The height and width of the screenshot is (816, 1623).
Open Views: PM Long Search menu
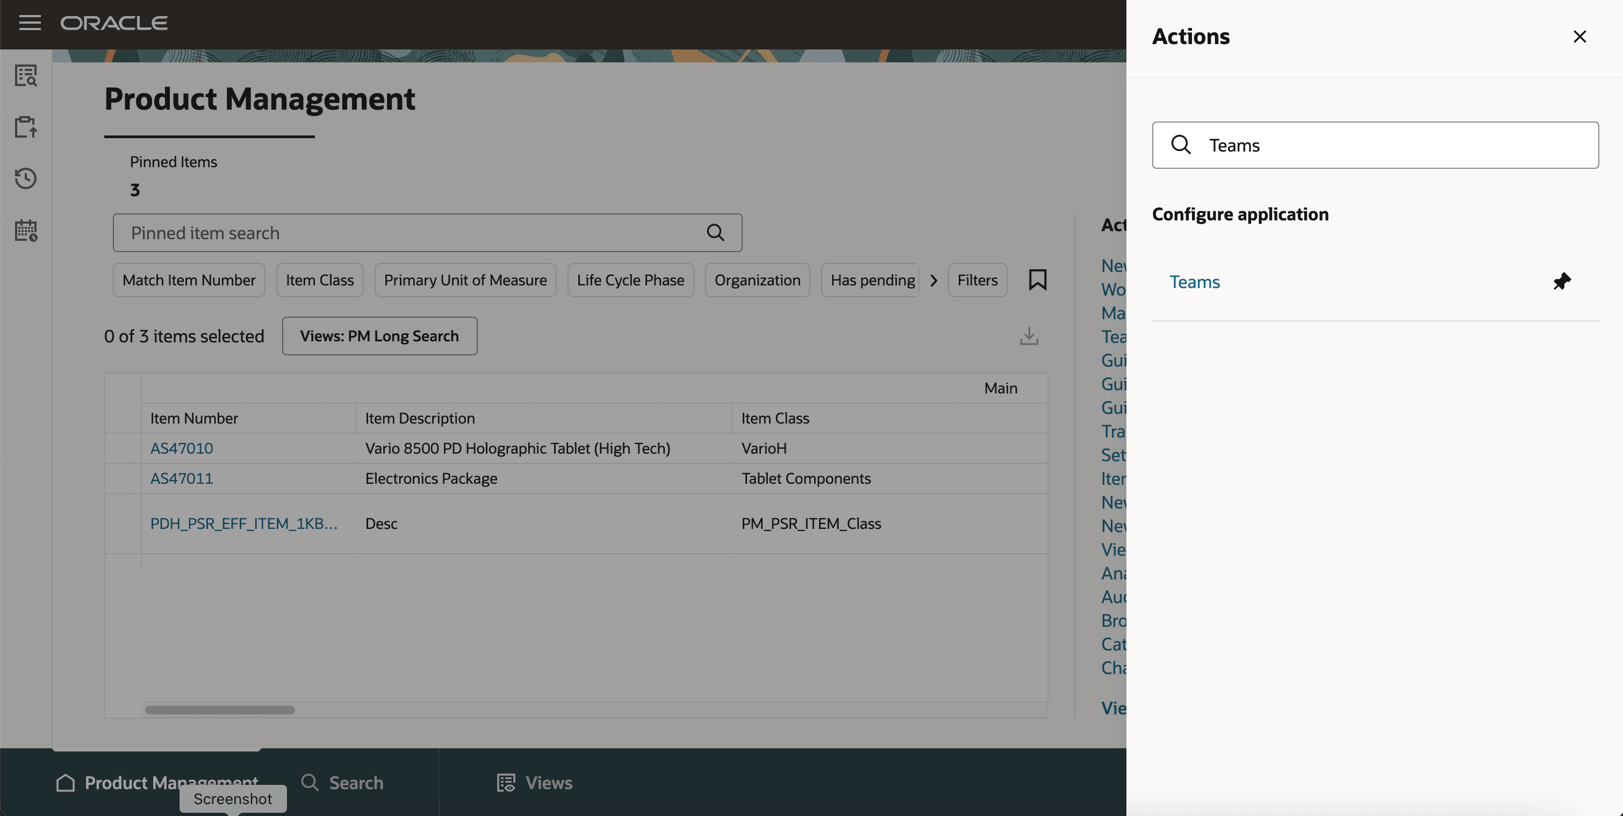pyautogui.click(x=379, y=336)
